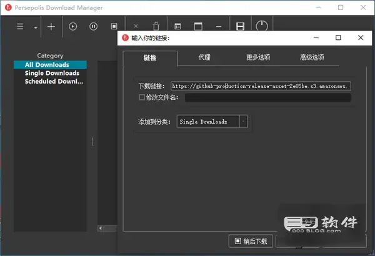The height and width of the screenshot is (256, 375).
Task: Add a new download link with the plus icon
Action: (x=51, y=26)
